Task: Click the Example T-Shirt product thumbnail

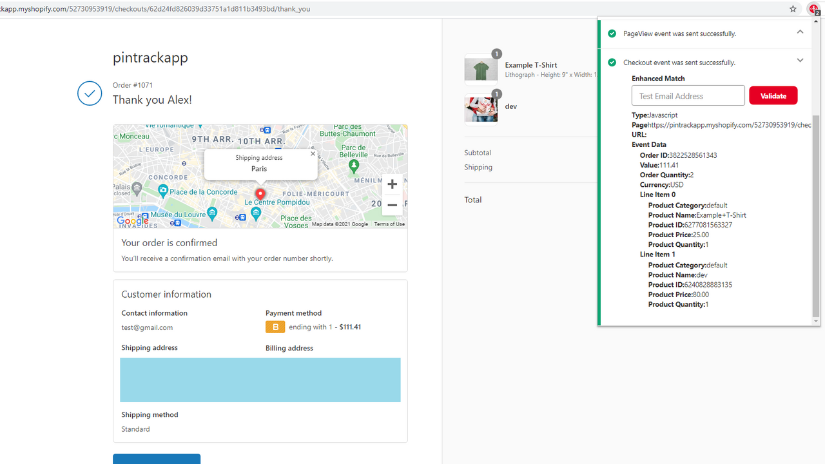Action: click(481, 70)
